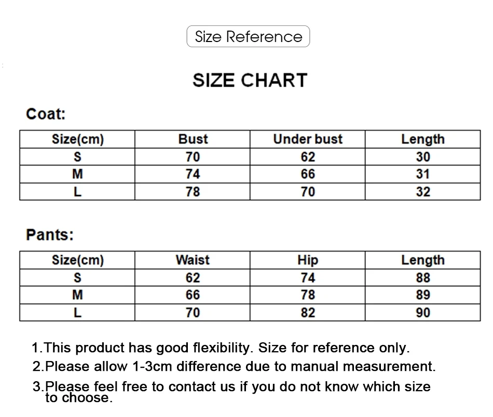The width and height of the screenshot is (493, 417).
Task: Click the Size Reference button
Action: 248,36
